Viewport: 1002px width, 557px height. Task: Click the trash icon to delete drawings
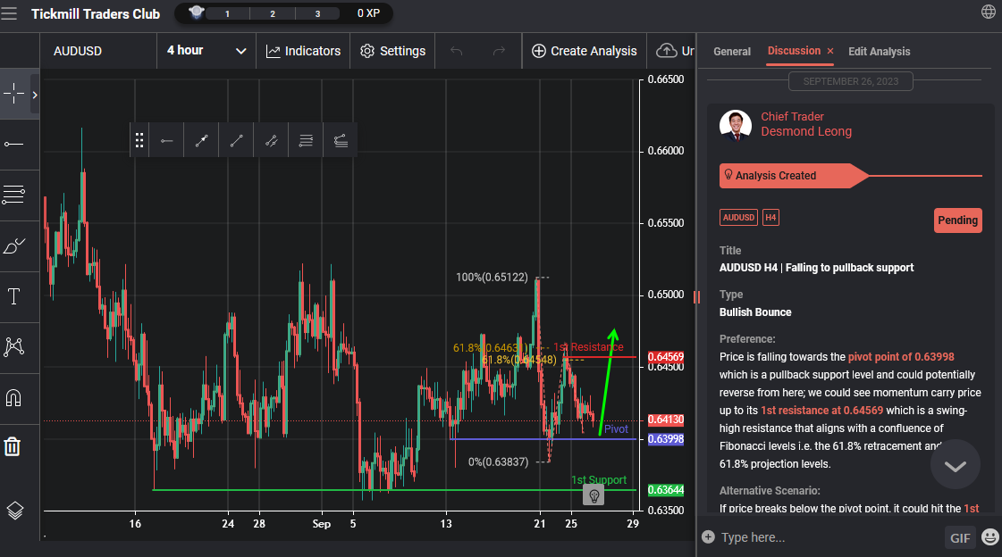tap(13, 446)
